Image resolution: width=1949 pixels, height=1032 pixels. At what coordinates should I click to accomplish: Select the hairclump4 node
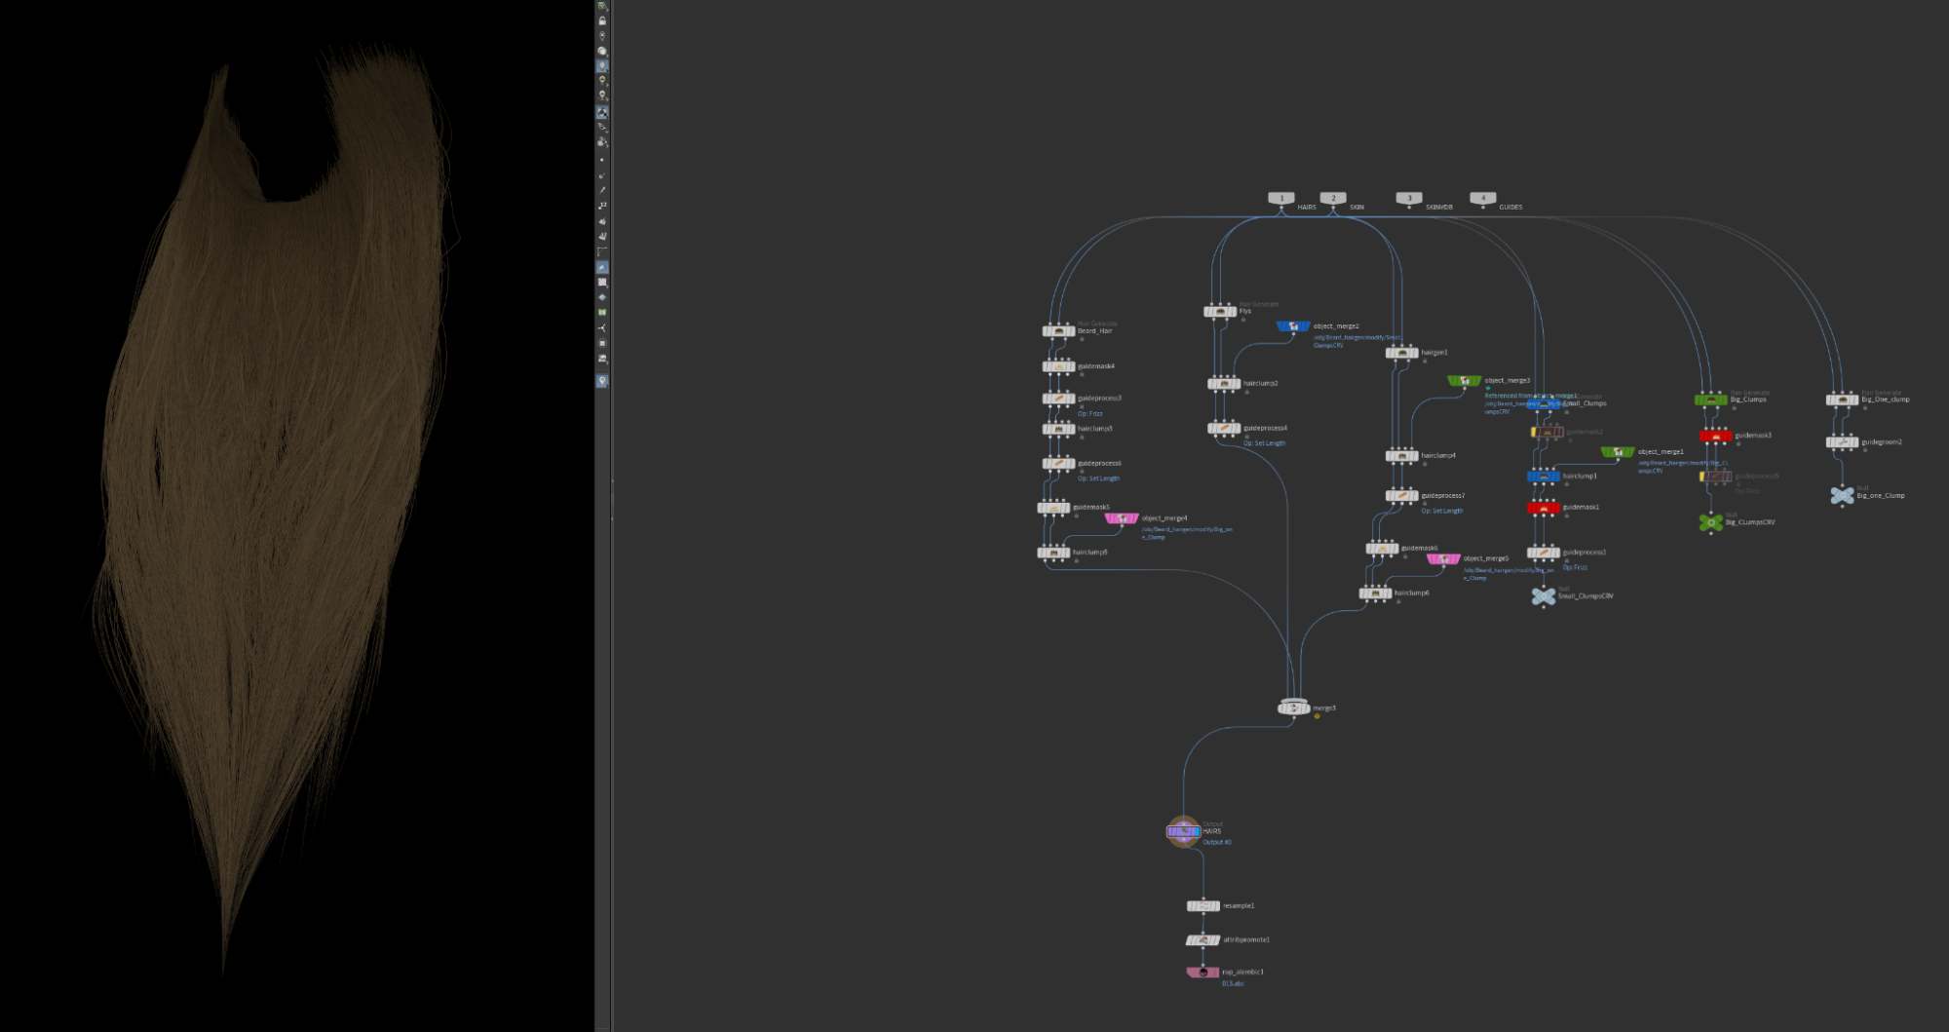(1402, 456)
